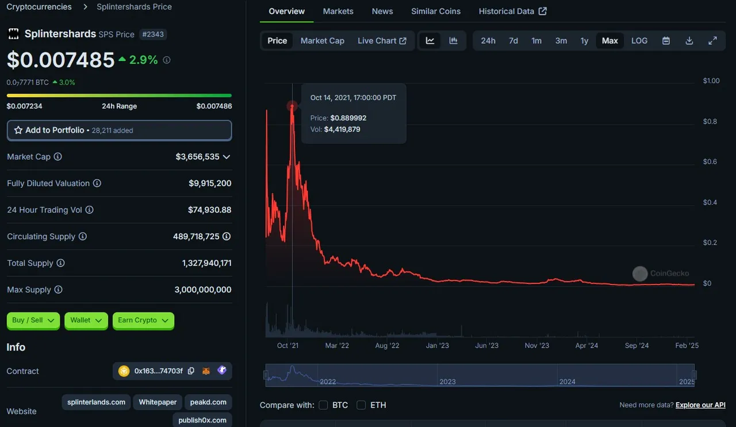Open the Live Chart link
This screenshot has width=736, height=427.
tap(382, 41)
